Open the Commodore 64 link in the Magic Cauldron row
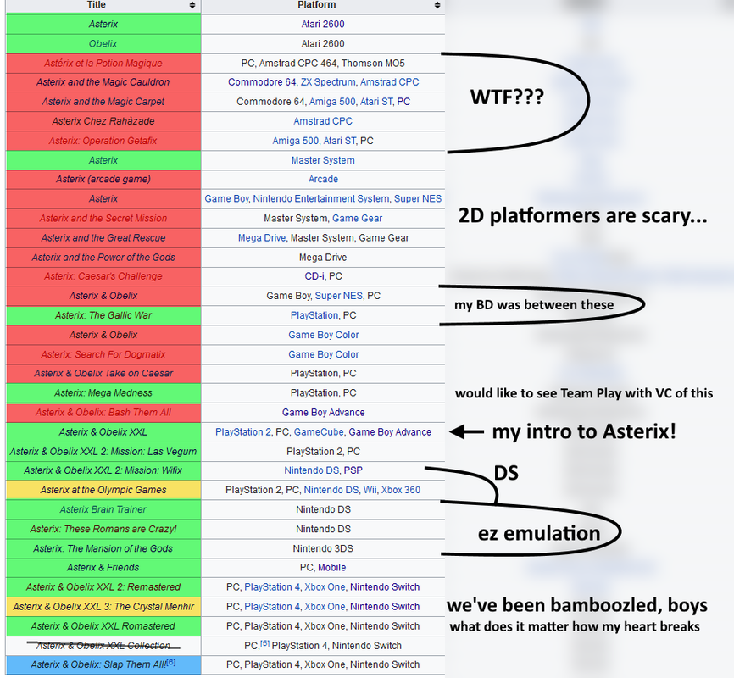The height and width of the screenshot is (678, 734). (262, 82)
